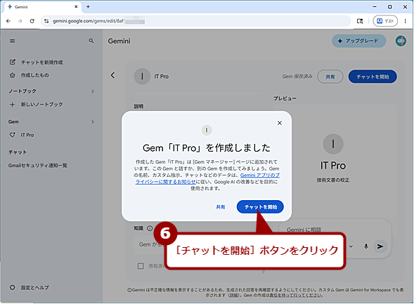
Task: Activate the microphone input icon
Action: [x=366, y=246]
